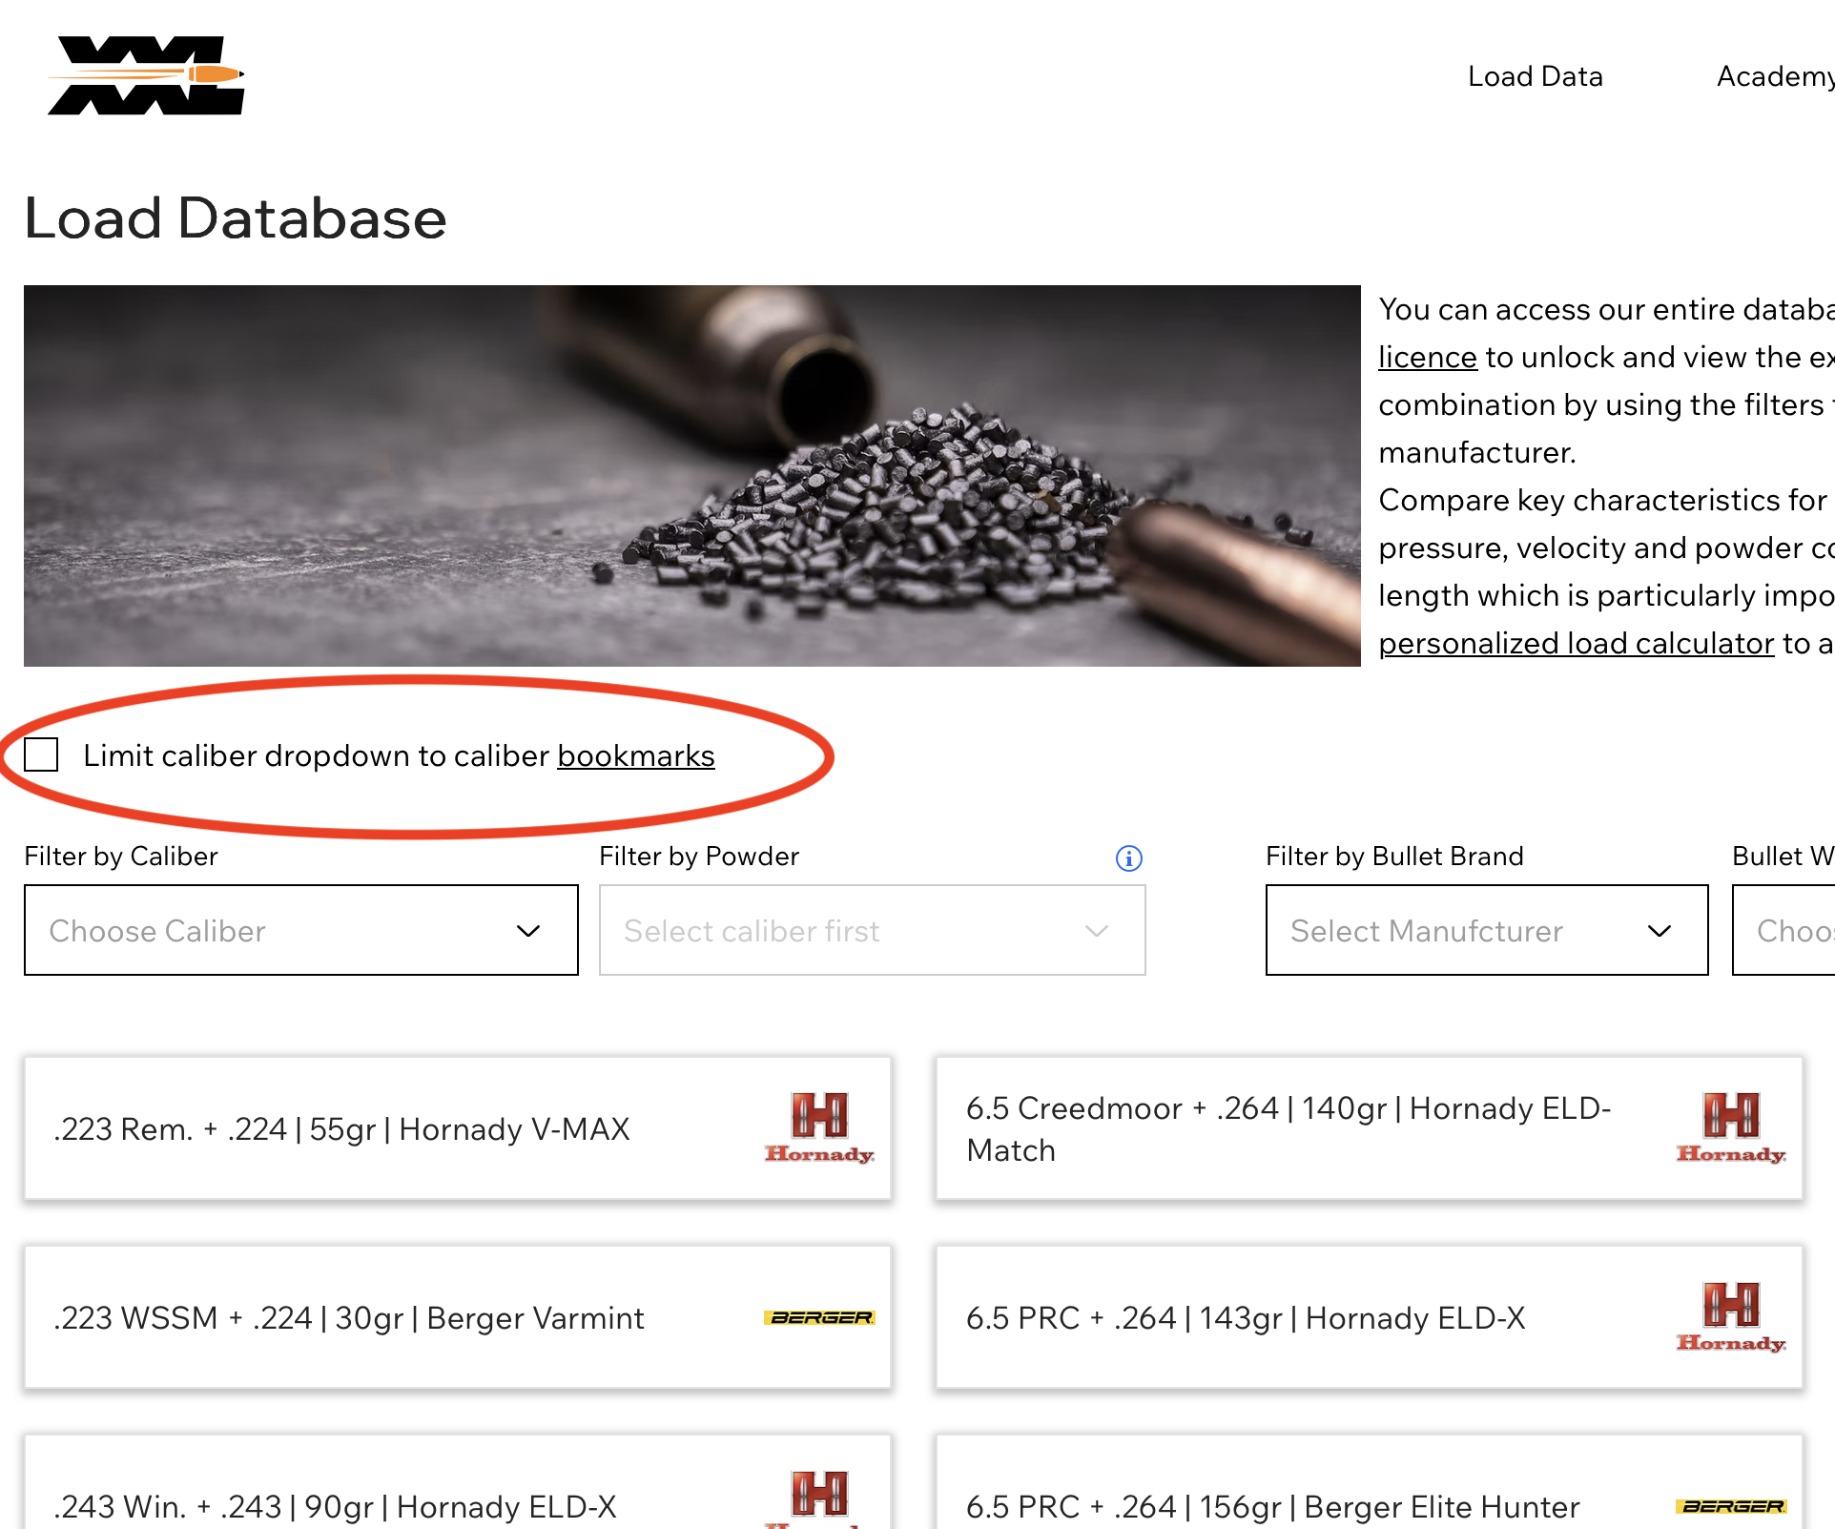The width and height of the screenshot is (1835, 1529).
Task: Open the Filter by Powder dropdown
Action: coord(871,930)
